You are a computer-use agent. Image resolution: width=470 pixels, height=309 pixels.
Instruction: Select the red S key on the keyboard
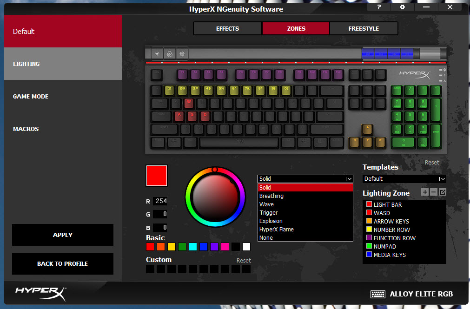192,116
